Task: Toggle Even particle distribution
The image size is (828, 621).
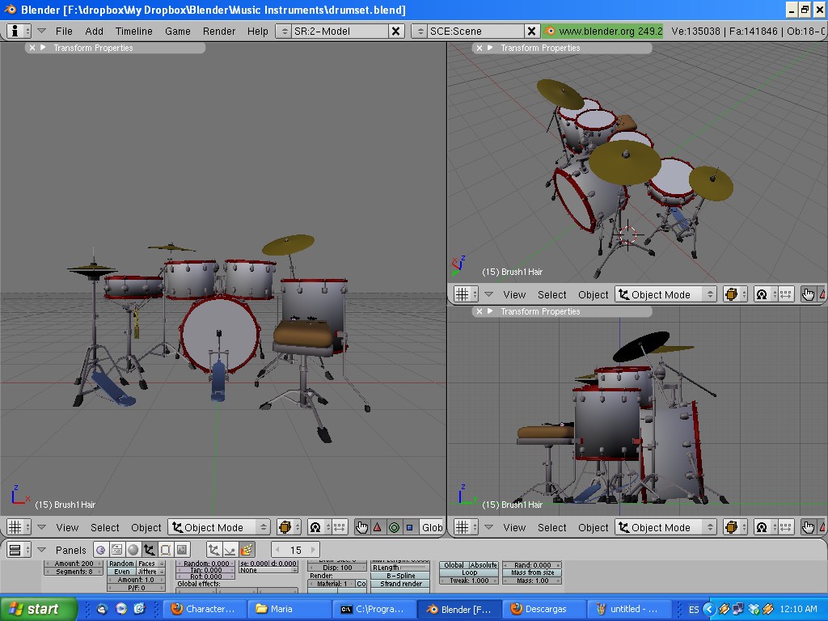Action: (120, 572)
